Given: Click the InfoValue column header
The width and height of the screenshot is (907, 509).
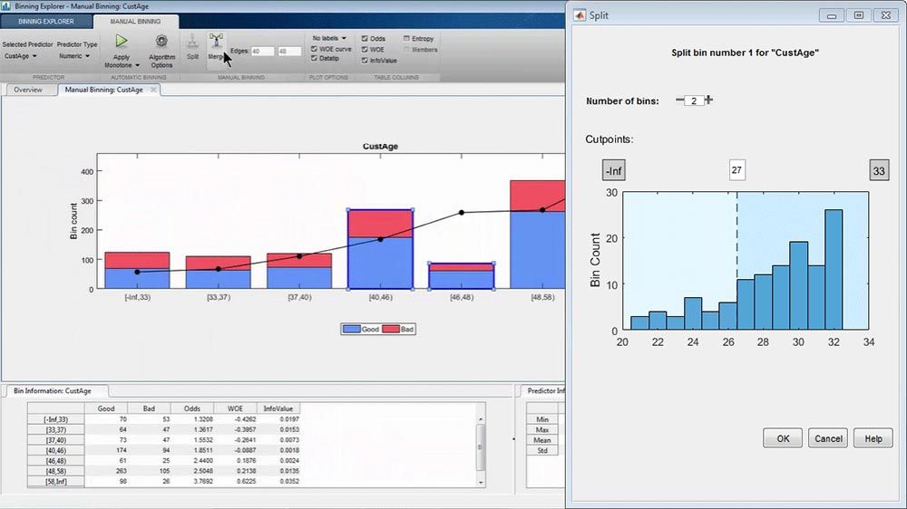Looking at the screenshot, I should [x=278, y=408].
